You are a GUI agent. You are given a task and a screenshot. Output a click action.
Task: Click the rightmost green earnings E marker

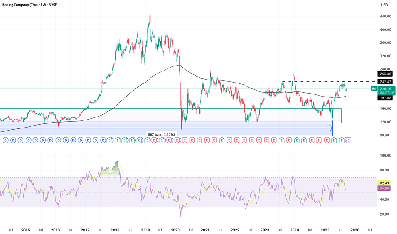tap(341, 140)
